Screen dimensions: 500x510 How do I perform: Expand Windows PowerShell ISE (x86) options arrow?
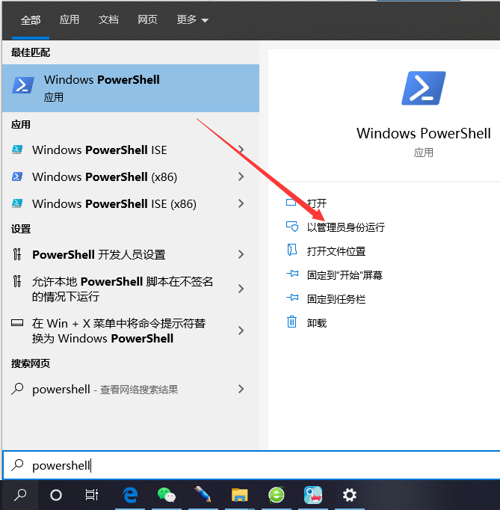(x=241, y=203)
